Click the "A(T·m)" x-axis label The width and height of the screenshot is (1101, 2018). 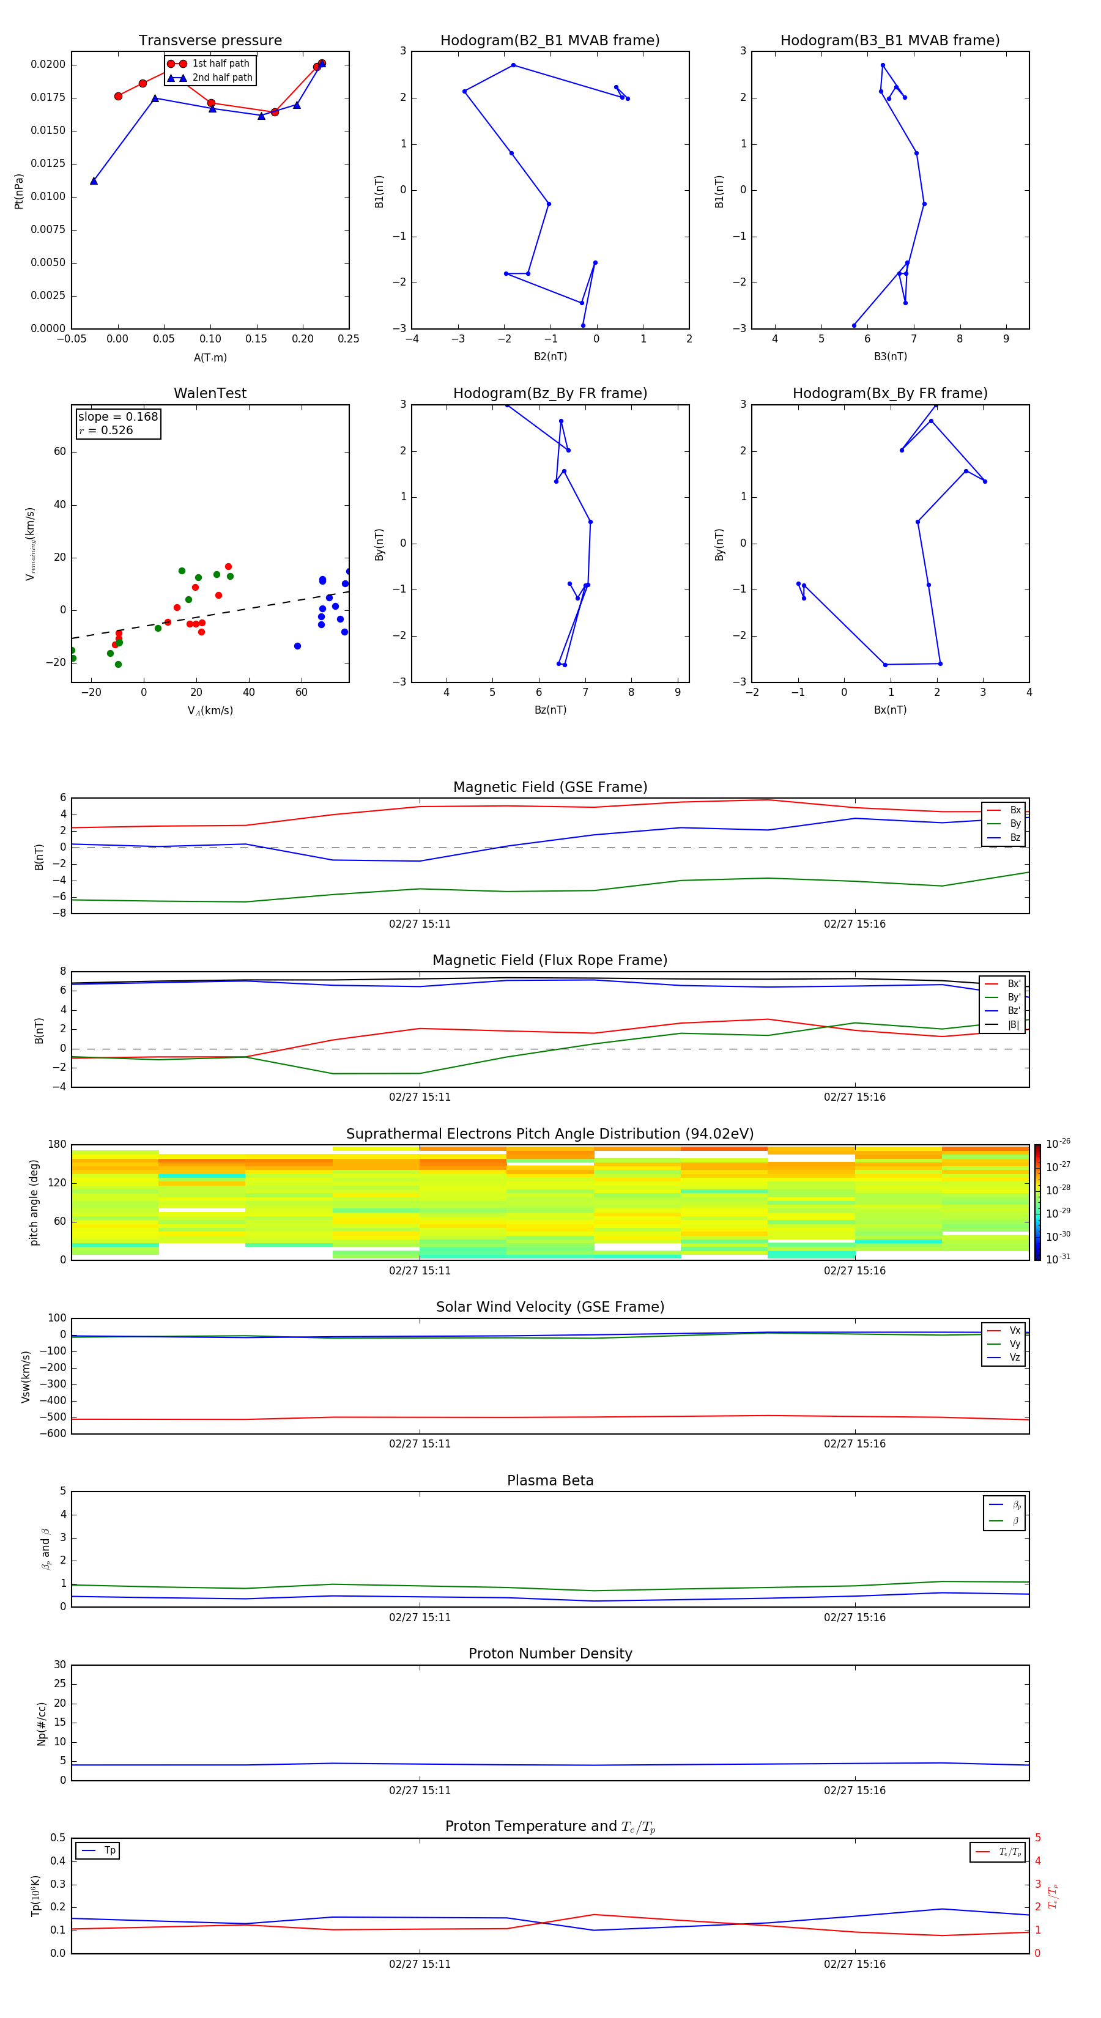click(x=210, y=358)
